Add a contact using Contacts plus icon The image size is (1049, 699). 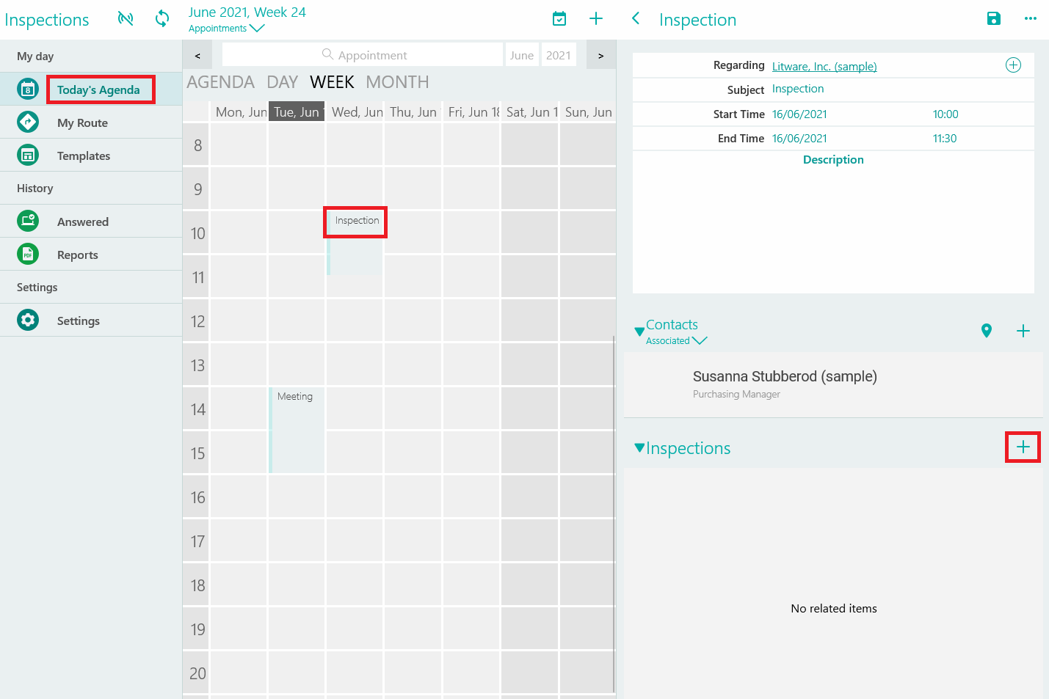pyautogui.click(x=1023, y=331)
